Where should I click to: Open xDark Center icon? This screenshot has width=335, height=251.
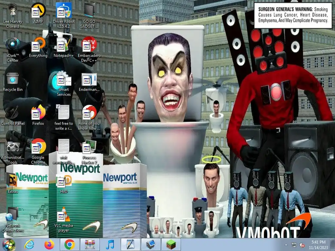(13, 50)
